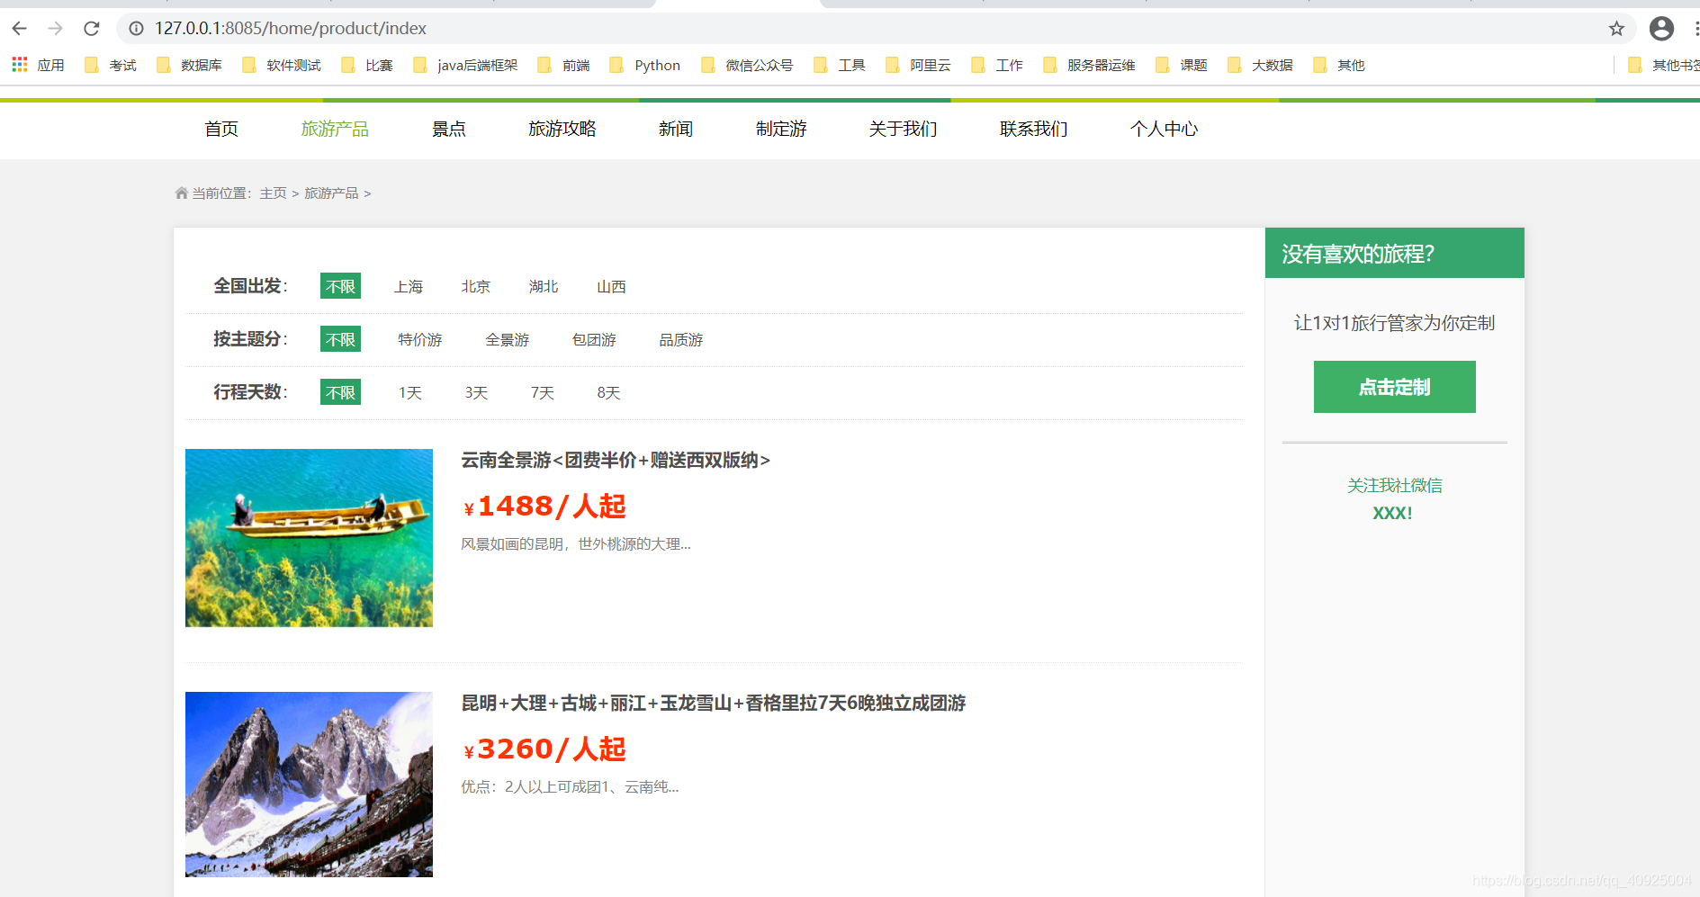1700x897 pixels.
Task: Open the 考试 bookmark folder
Action: (110, 65)
